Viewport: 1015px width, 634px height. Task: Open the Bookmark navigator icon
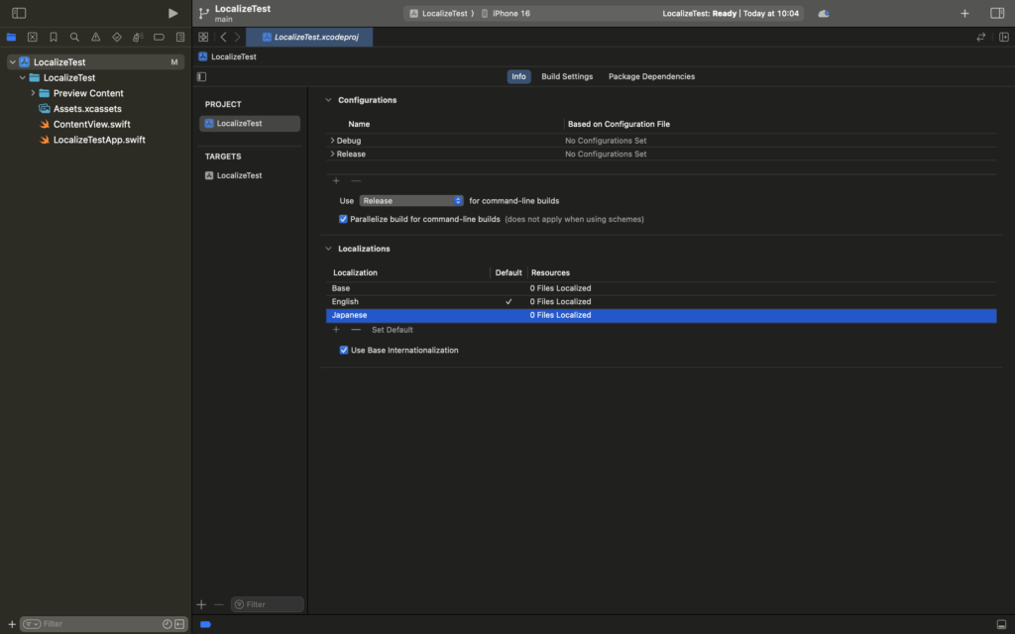click(54, 37)
